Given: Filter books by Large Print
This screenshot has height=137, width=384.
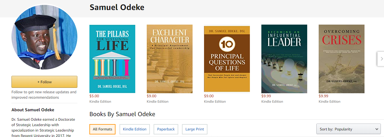Looking at the screenshot, I should point(195,129).
